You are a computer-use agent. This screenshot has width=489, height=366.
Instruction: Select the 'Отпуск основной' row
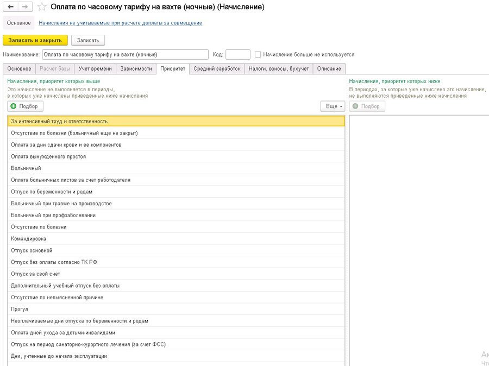pyautogui.click(x=176, y=251)
